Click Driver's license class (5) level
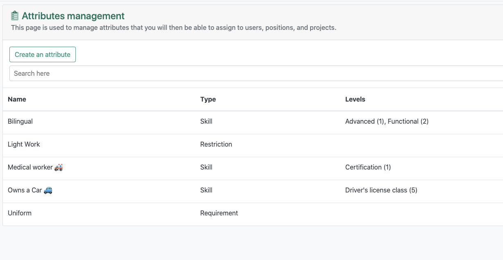Image resolution: width=503 pixels, height=260 pixels. (x=381, y=190)
